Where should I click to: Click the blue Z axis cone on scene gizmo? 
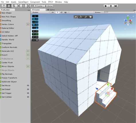(126, 20)
